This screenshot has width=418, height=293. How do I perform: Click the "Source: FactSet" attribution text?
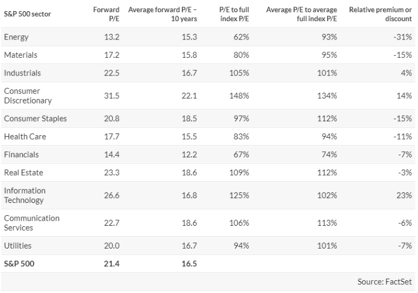tap(385, 282)
